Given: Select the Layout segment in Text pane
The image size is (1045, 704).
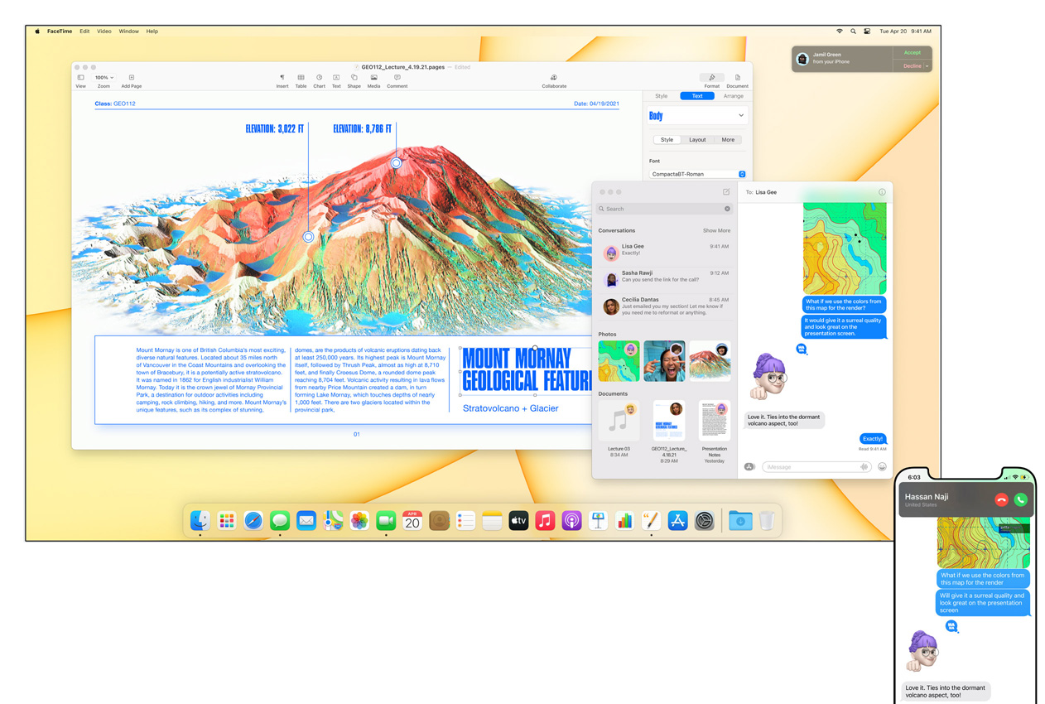Looking at the screenshot, I should 697,140.
